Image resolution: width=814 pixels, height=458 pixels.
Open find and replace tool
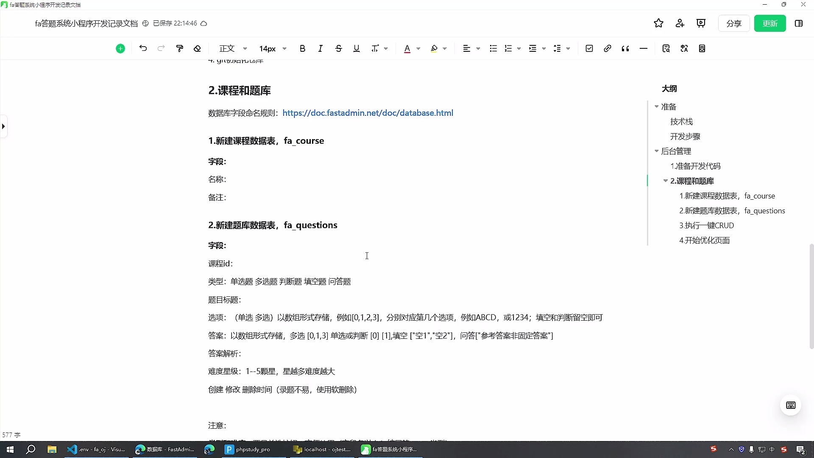tap(666, 48)
